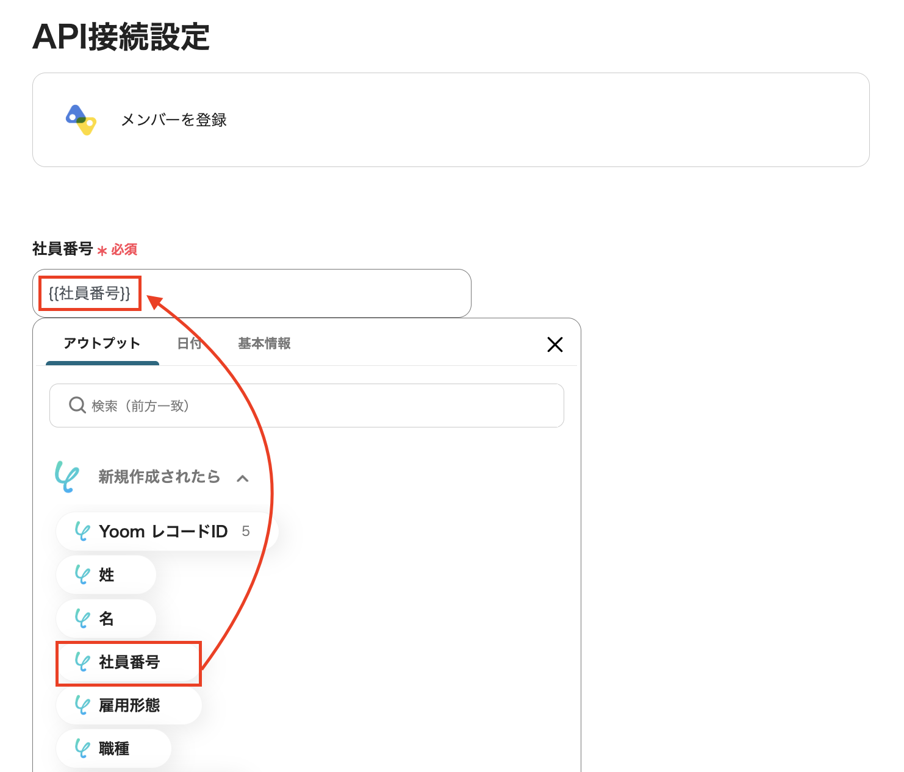Click the Yoom icon on Yoom レコードID chip
The width and height of the screenshot is (904, 772).
82,531
